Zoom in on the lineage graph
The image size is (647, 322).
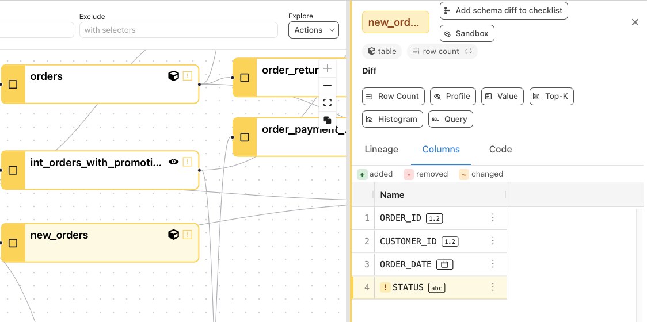(328, 68)
